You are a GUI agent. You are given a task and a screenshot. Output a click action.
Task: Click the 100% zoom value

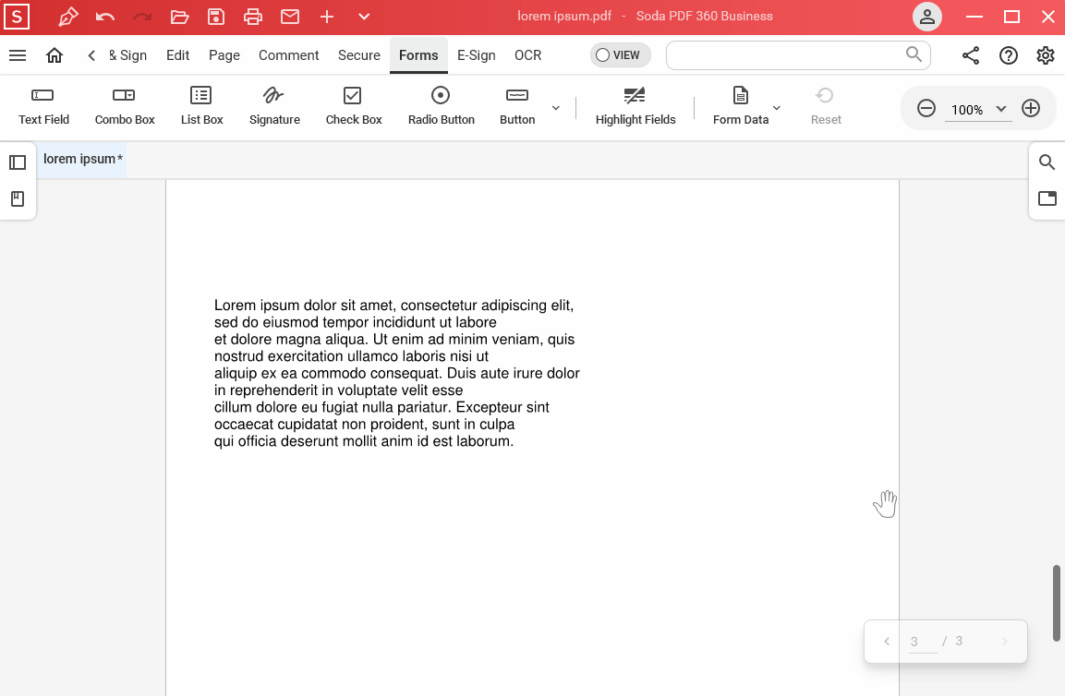tap(966, 110)
